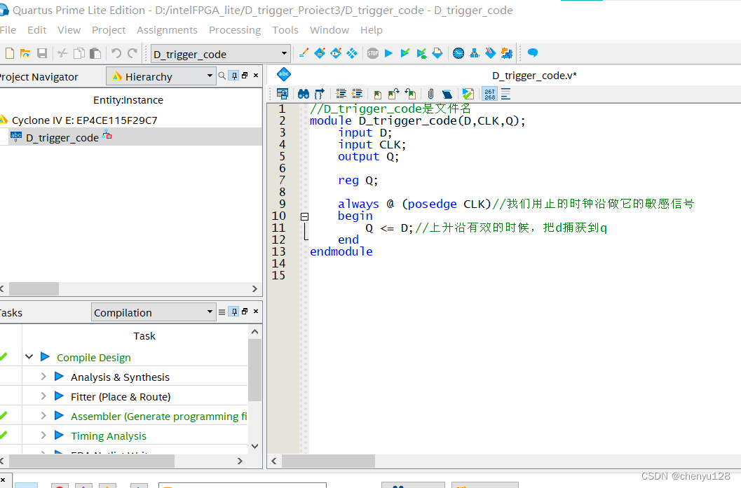Click the search magnifier in Project Navigator

point(222,76)
